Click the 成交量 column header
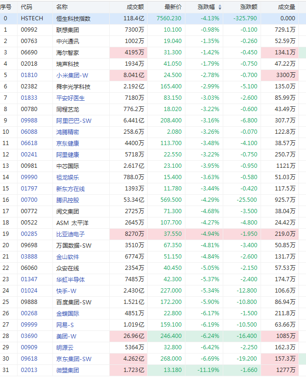 click(286, 7)
